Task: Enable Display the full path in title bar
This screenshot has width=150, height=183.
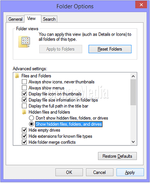Action: 24,106
